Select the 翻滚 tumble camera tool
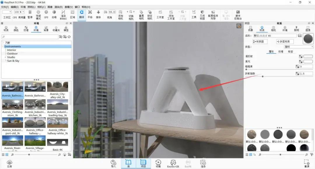The height and width of the screenshot is (169, 315). pyautogui.click(x=82, y=15)
